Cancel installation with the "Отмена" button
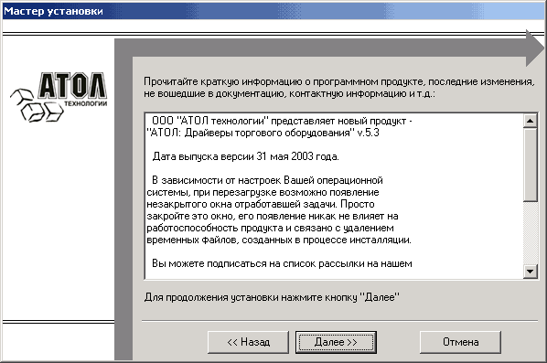The image size is (547, 363). [x=460, y=342]
